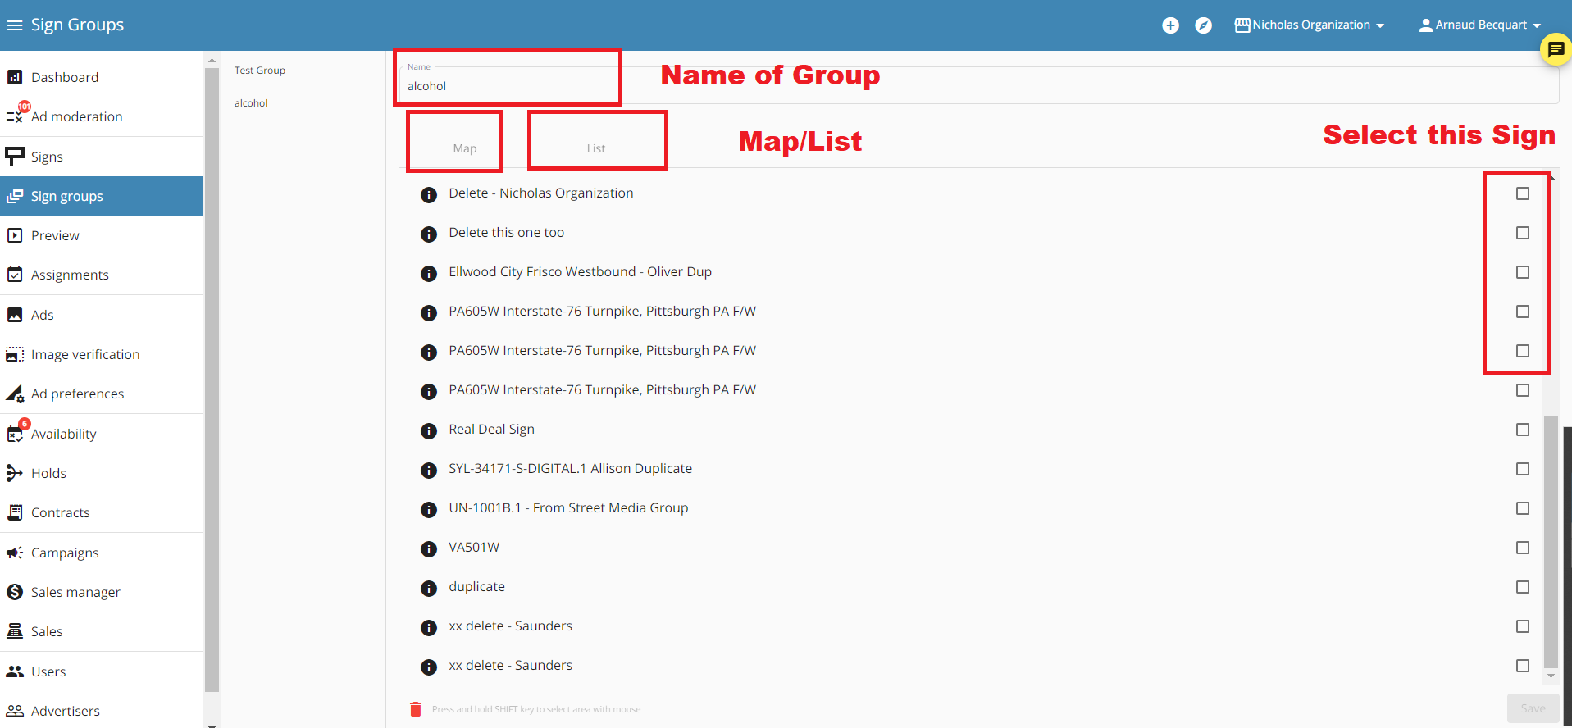Open Sales in sidebar
Screen dimensions: 1572x728
click(x=102, y=631)
